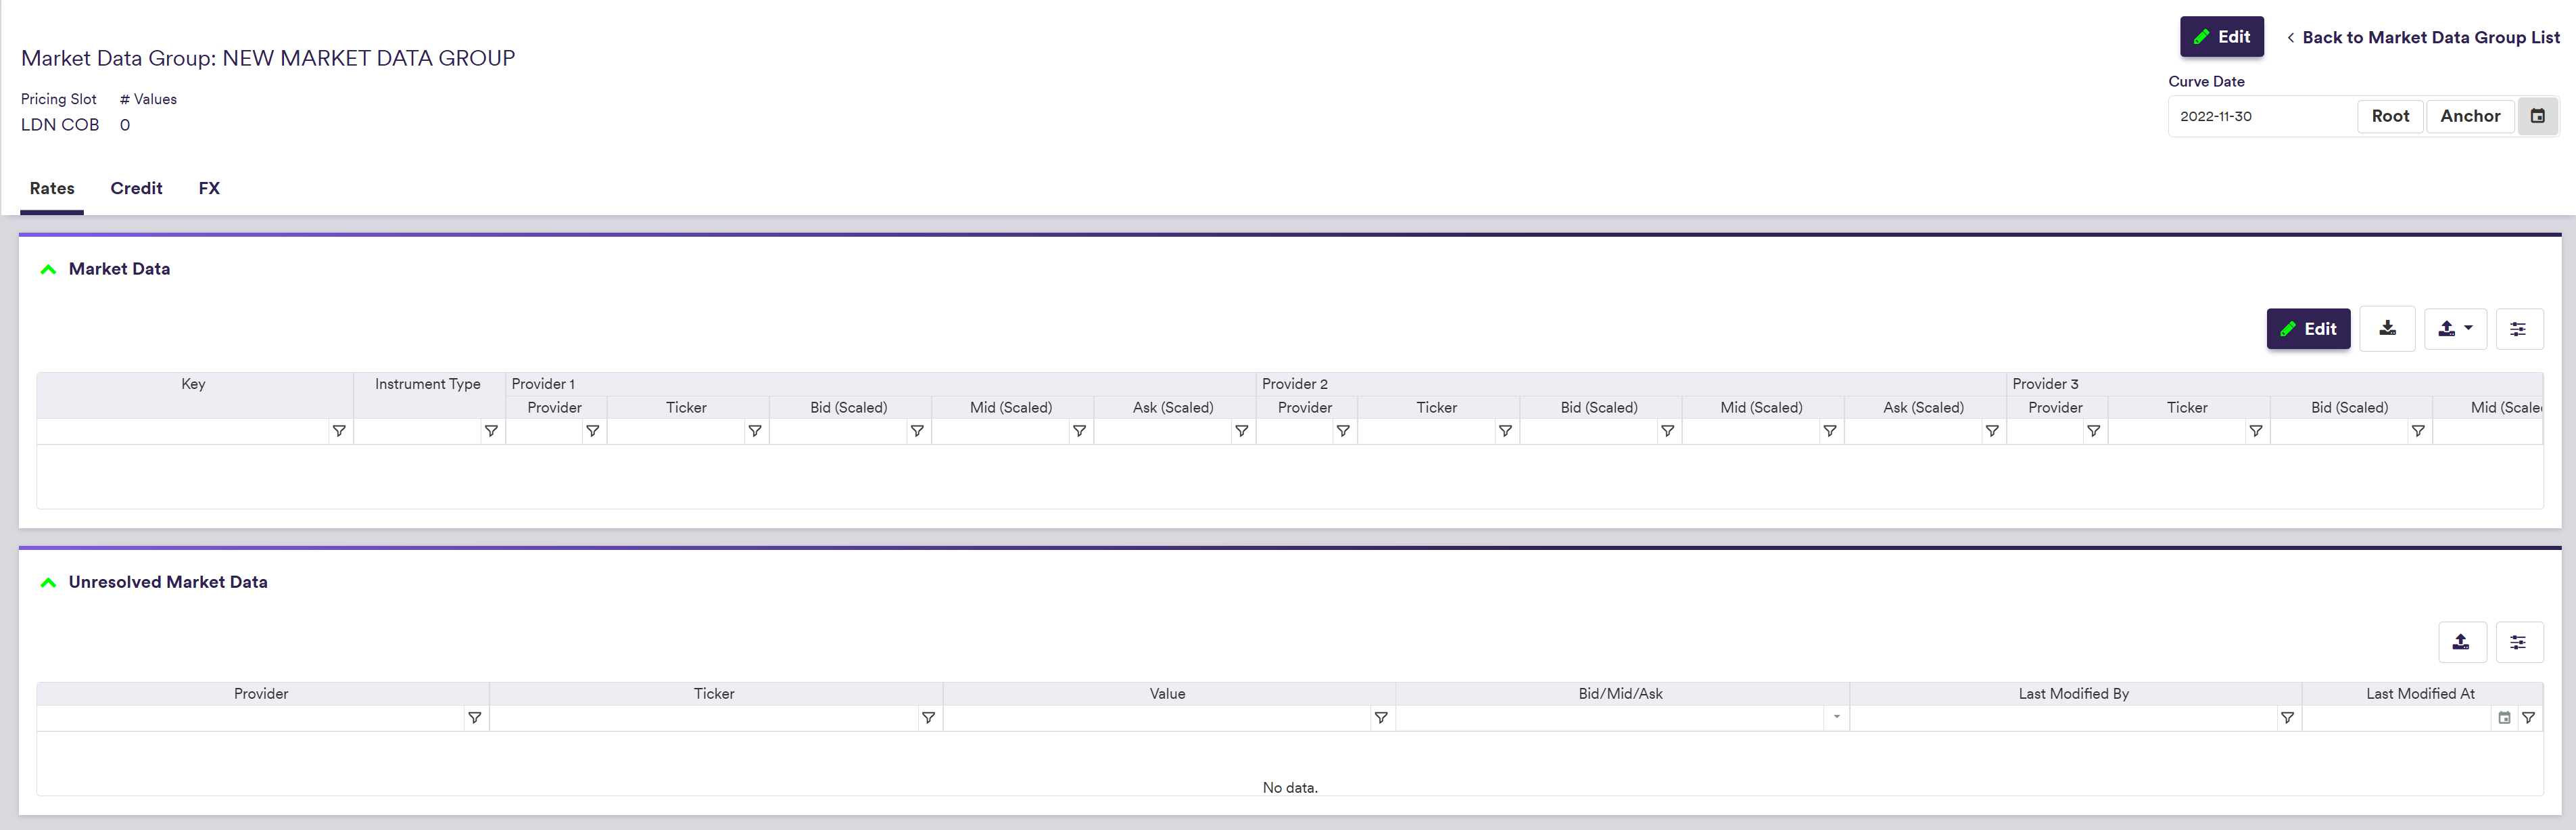The width and height of the screenshot is (2576, 830).
Task: Open the Curve Date calendar picker
Action: click(2537, 116)
